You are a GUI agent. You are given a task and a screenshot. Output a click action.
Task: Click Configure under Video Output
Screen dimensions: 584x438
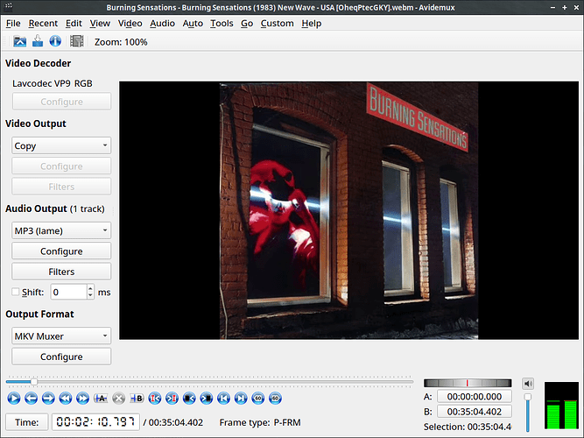coord(61,166)
